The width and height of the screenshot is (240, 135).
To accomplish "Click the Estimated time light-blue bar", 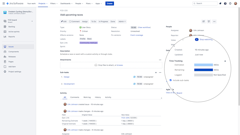I will click(204, 65).
